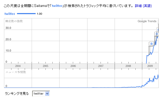
Task: Select the 2006 year label on timeline
Action: pyautogui.click(x=73, y=66)
